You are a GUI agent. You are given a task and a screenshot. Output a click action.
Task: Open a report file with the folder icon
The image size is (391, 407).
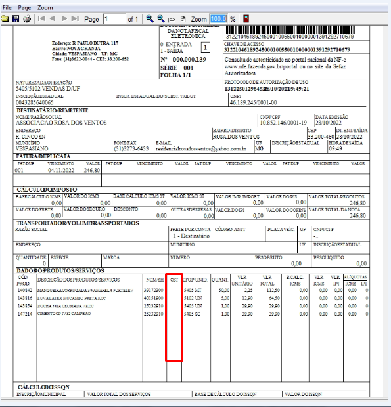point(5,19)
